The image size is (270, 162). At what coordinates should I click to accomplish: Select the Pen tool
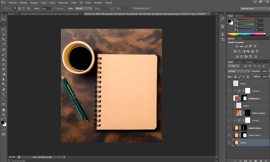pos(4,90)
